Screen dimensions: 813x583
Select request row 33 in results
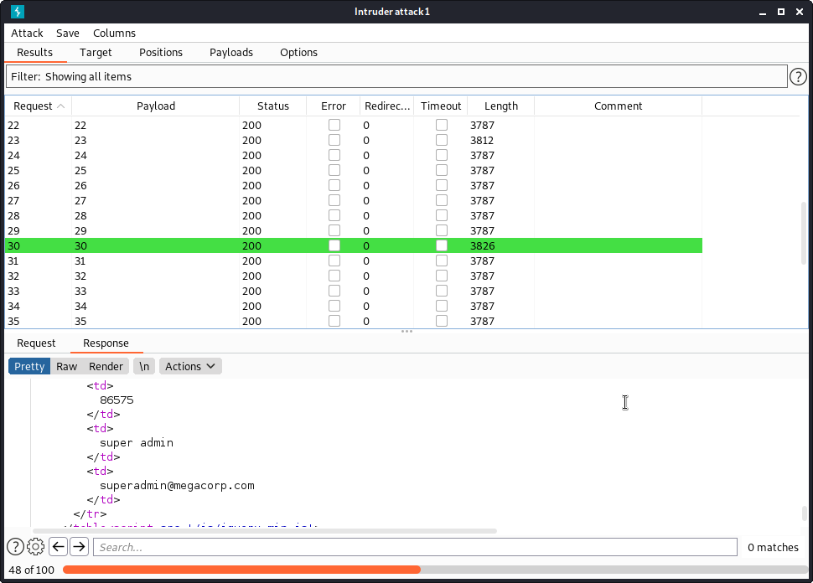pyautogui.click(x=354, y=291)
